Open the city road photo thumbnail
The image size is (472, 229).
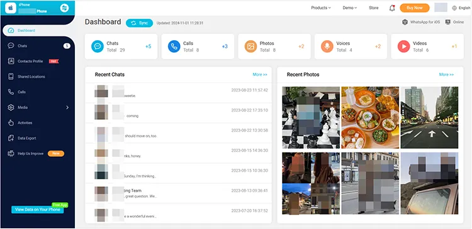[x=429, y=118]
